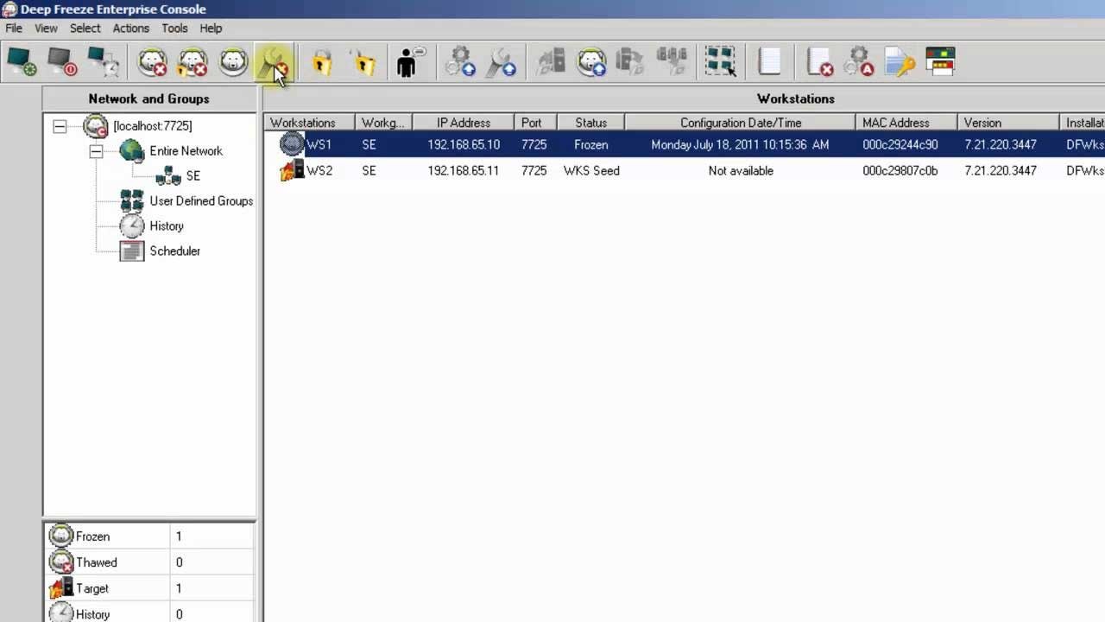This screenshot has height=622, width=1105.
Task: Collapse the localhost:7725 tree node
Action: 60,126
